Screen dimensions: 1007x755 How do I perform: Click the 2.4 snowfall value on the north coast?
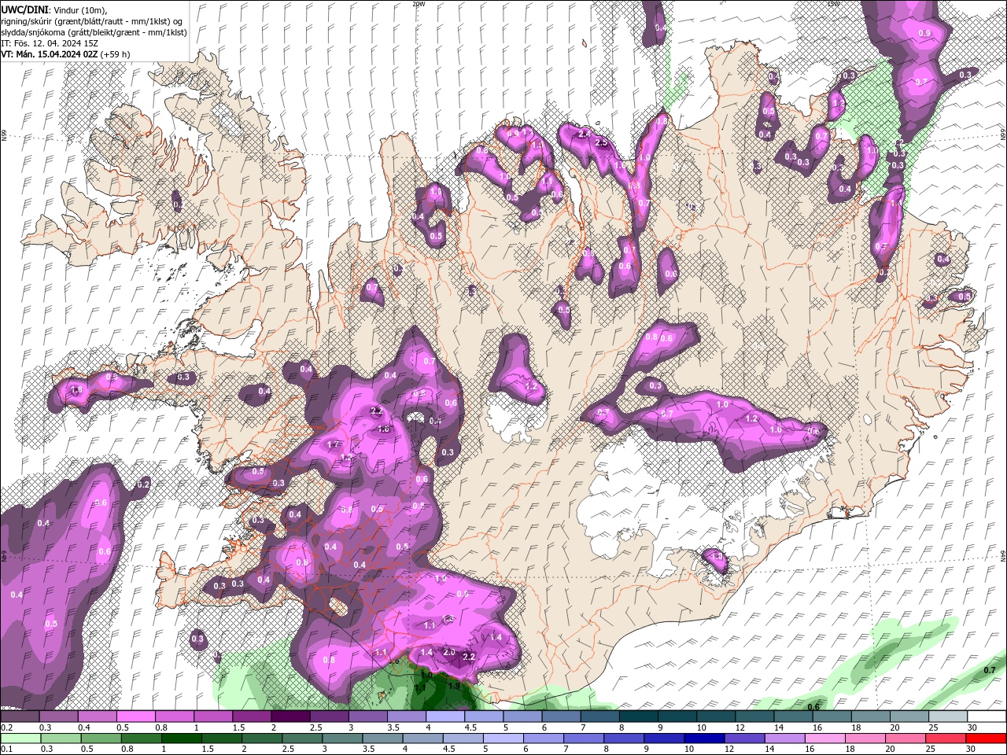point(584,134)
